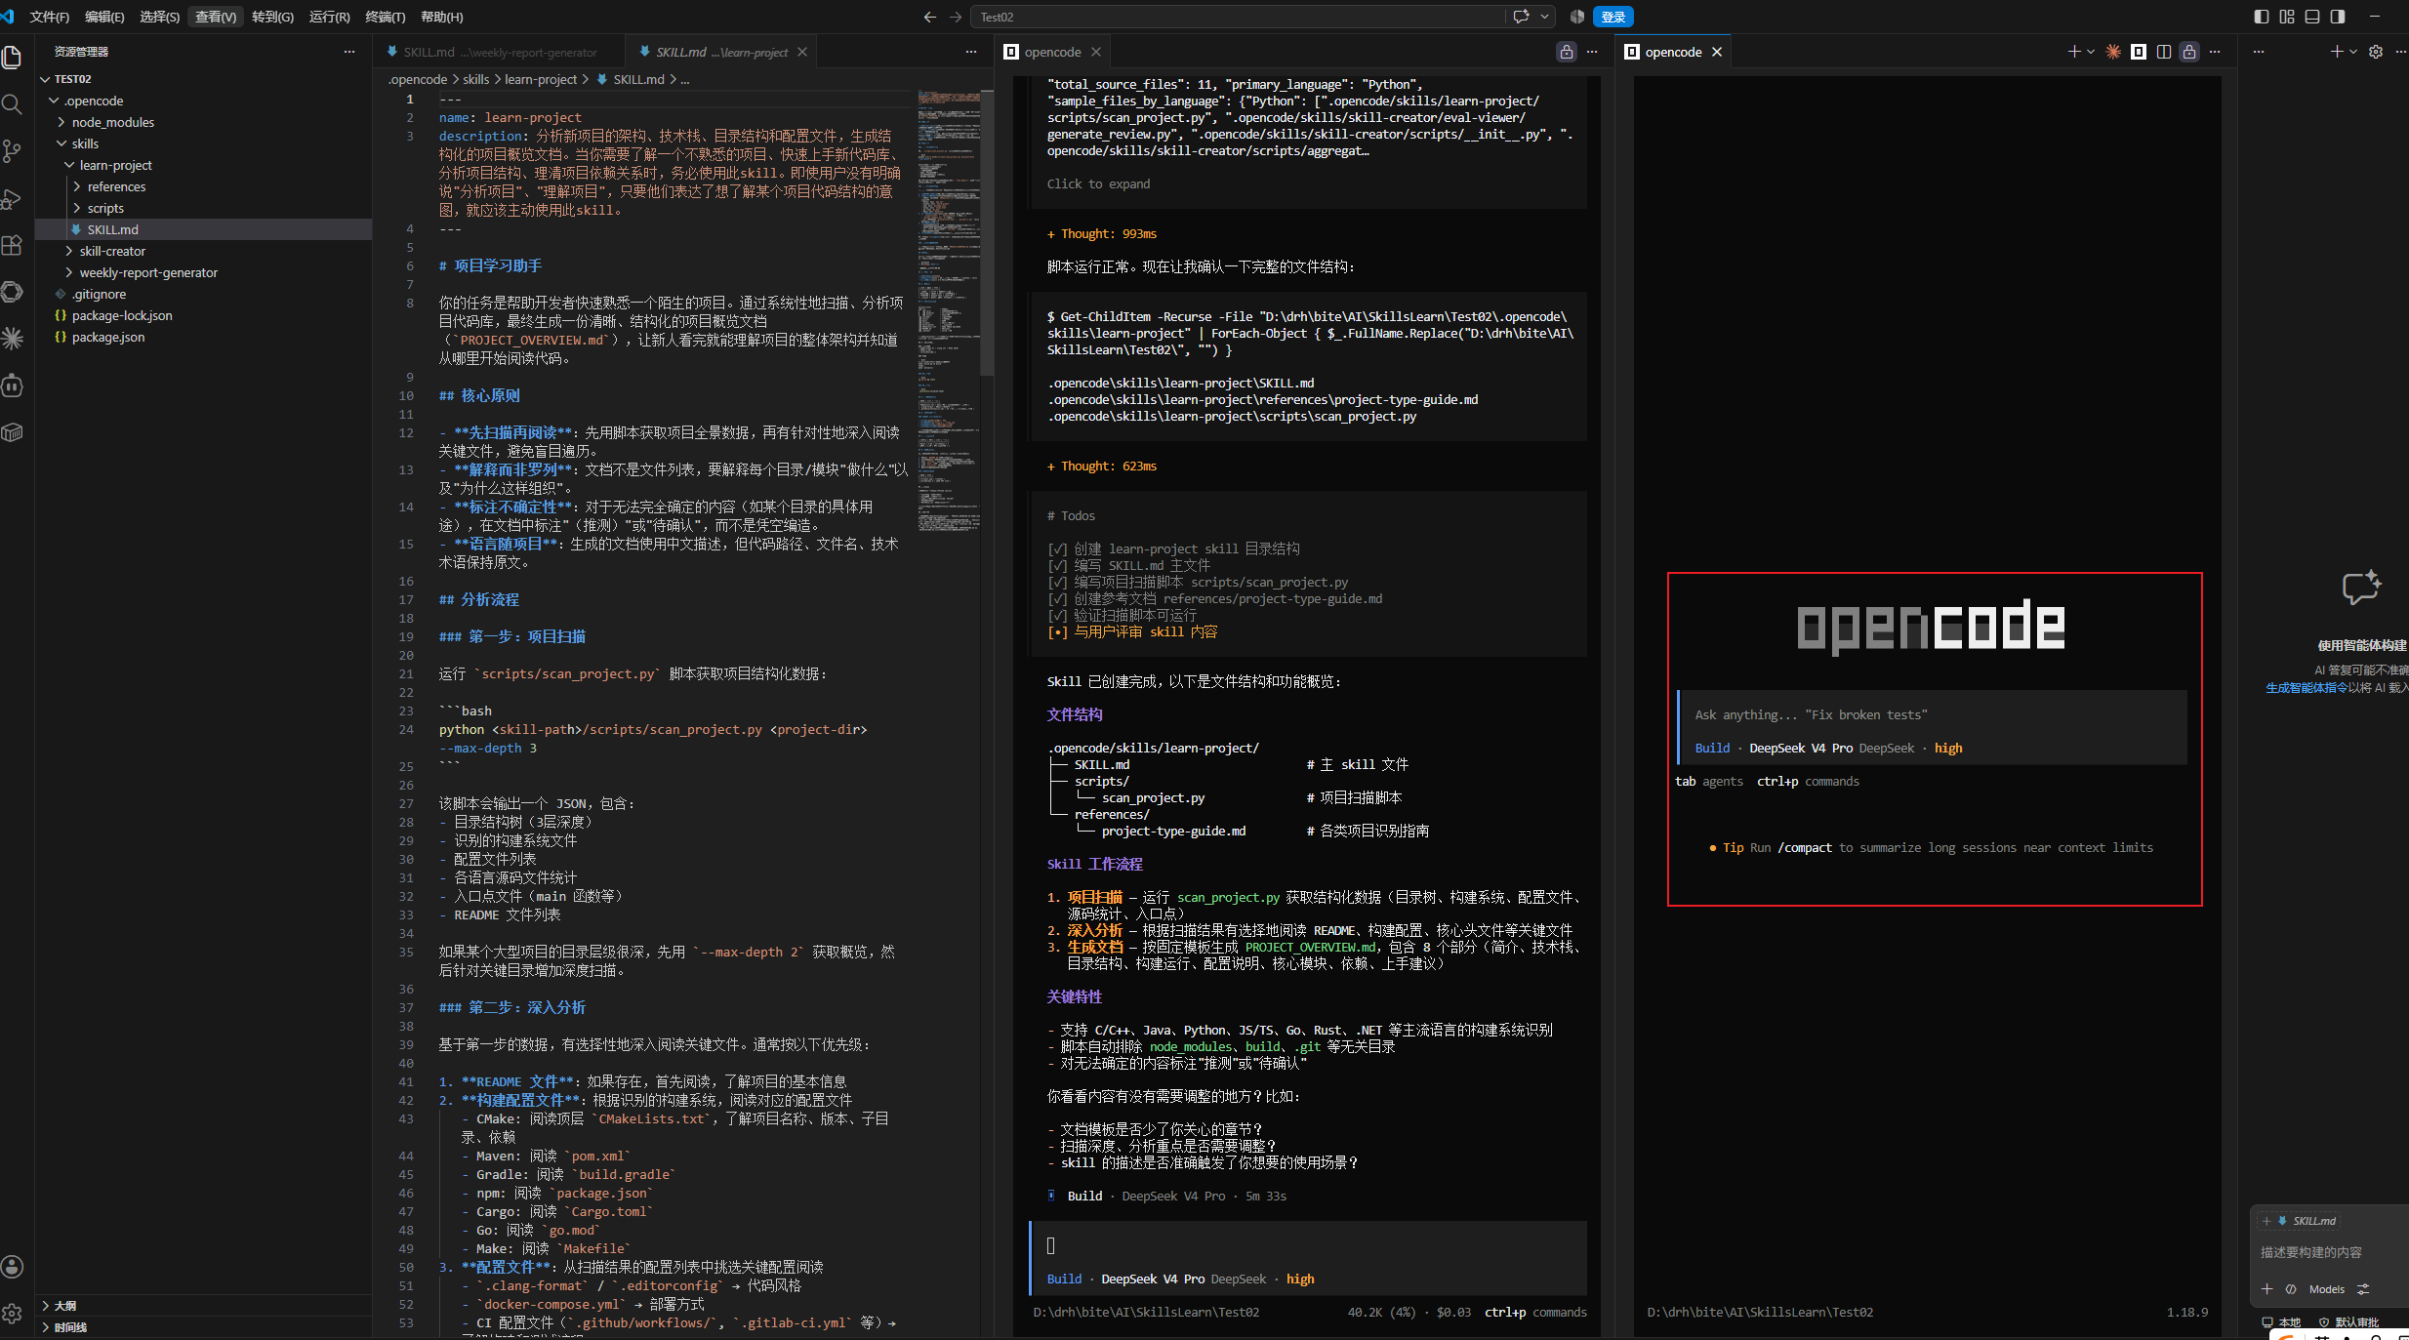Click the orange starburst icon in the terminal toolbar
Viewport: 2409px width, 1340px height.
2113,52
